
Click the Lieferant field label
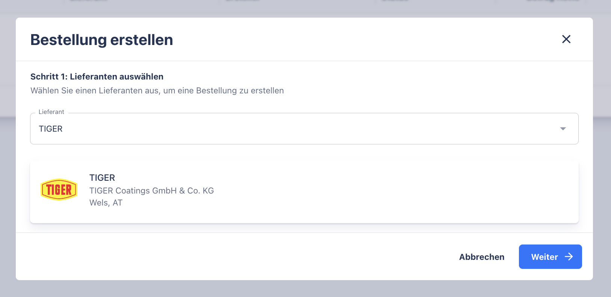tap(51, 112)
